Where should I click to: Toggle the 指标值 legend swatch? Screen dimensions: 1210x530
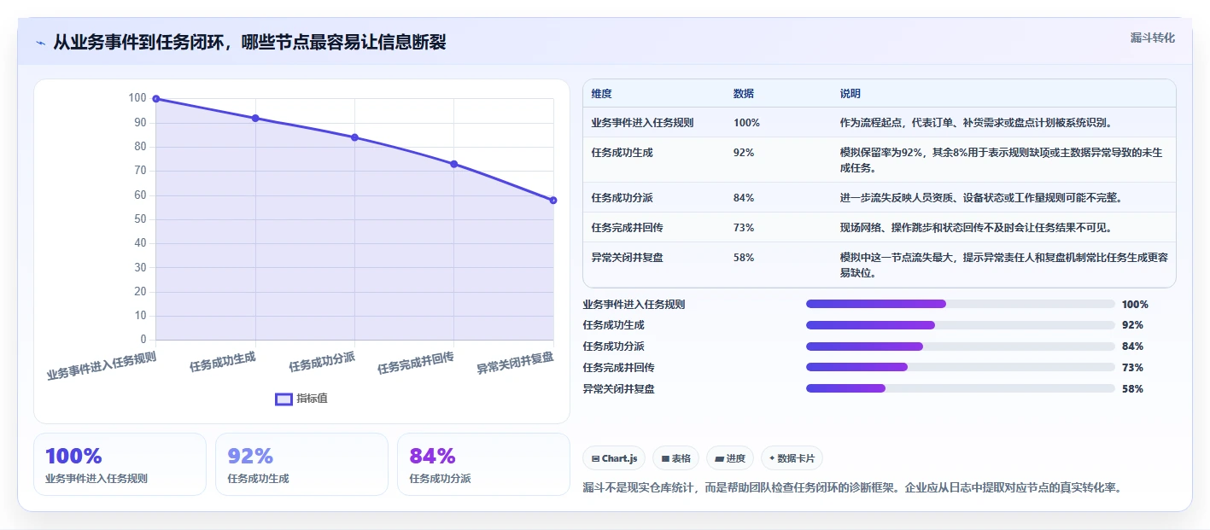click(x=284, y=399)
